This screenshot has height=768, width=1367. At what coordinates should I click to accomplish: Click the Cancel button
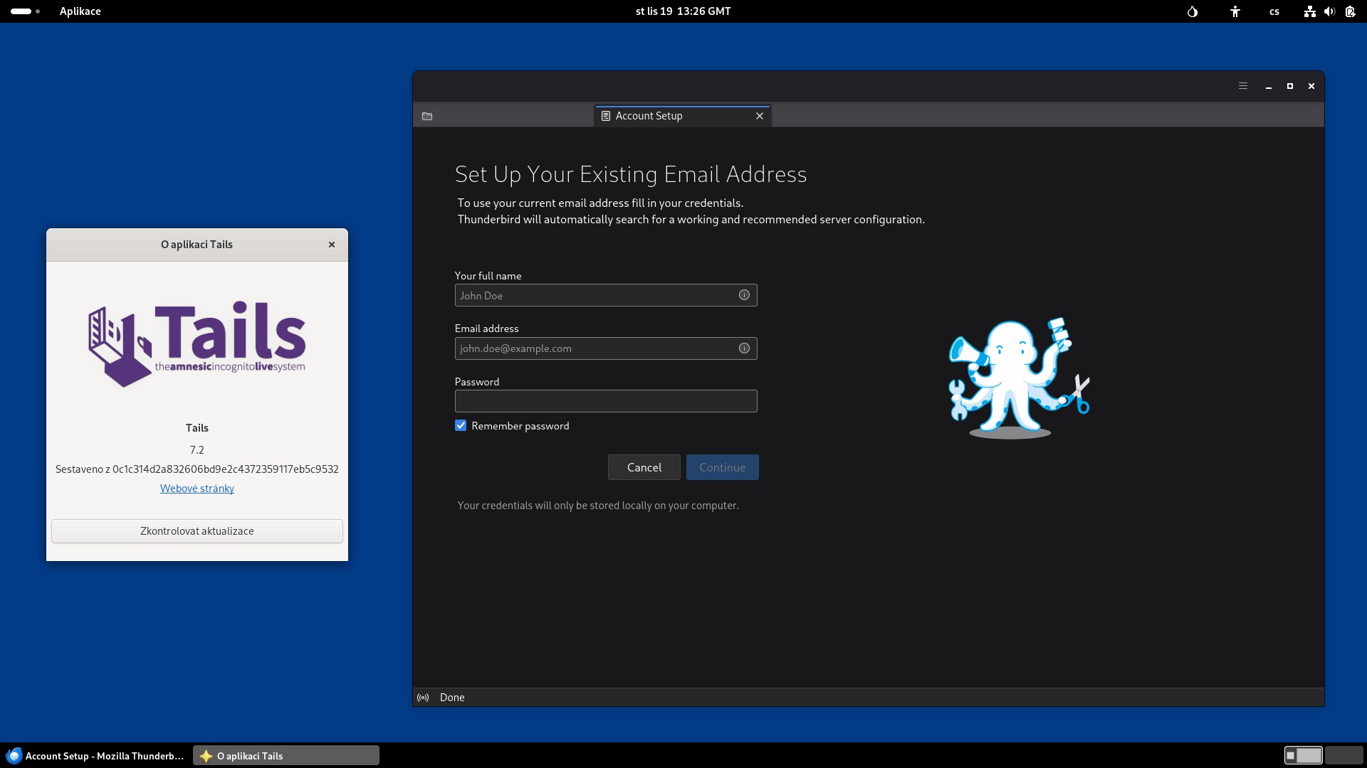coord(644,467)
